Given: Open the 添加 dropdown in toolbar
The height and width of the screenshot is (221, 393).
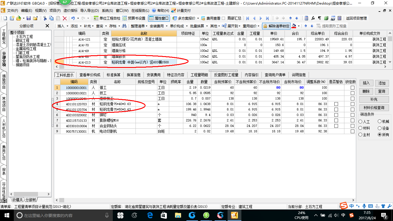Looking at the screenshot, I should click(x=76, y=26).
